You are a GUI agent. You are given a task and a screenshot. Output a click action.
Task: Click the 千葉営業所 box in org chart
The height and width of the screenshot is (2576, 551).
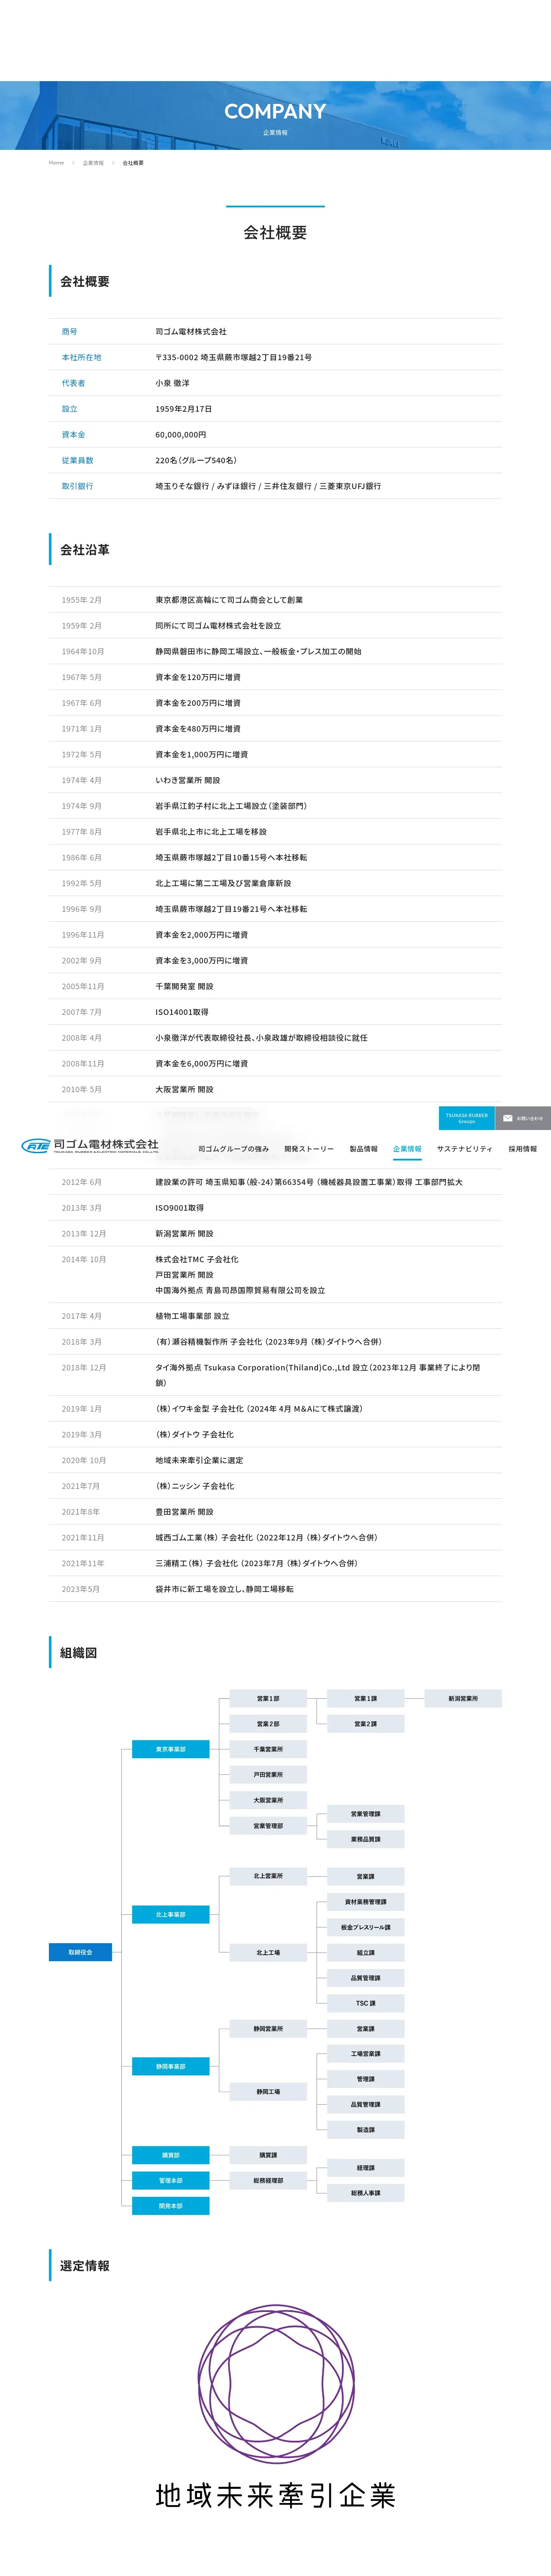[x=268, y=1749]
